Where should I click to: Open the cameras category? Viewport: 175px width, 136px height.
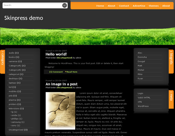(x=13, y=61)
